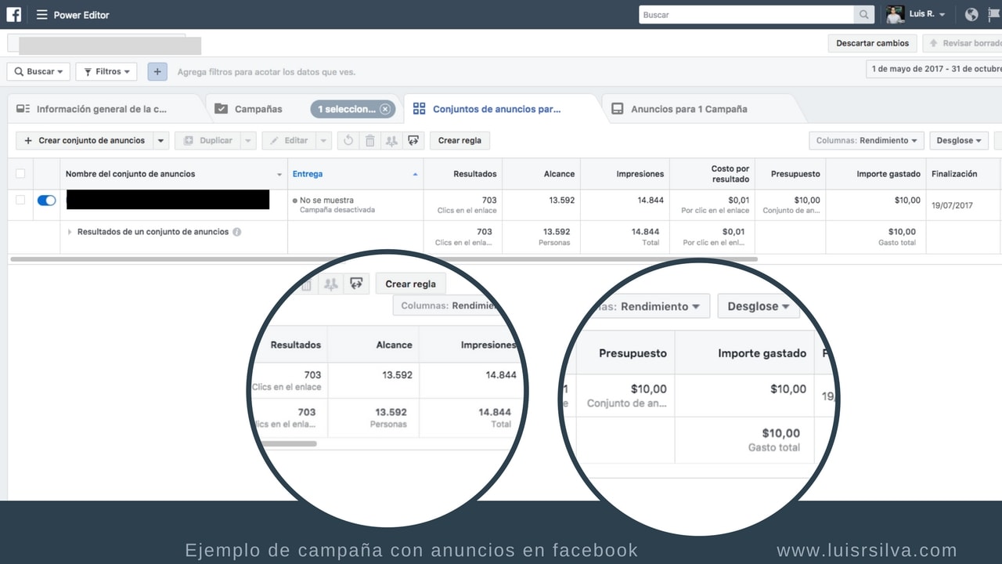This screenshot has width=1002, height=564.
Task: Switch to Anuncios para 1 Campaña tab
Action: (689, 109)
